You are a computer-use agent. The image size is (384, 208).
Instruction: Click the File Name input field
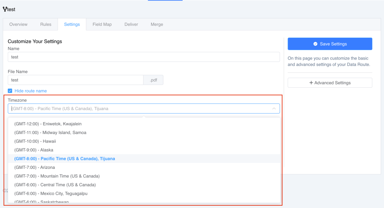(x=76, y=80)
